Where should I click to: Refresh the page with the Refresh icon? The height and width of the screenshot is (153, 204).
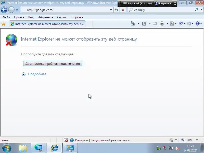(x=117, y=10)
